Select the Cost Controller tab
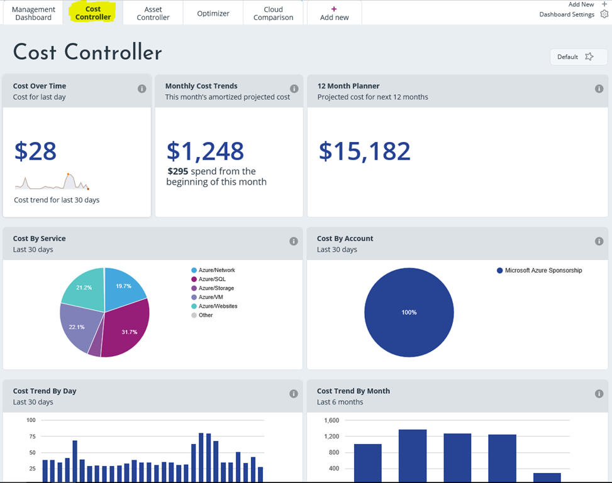 click(93, 13)
